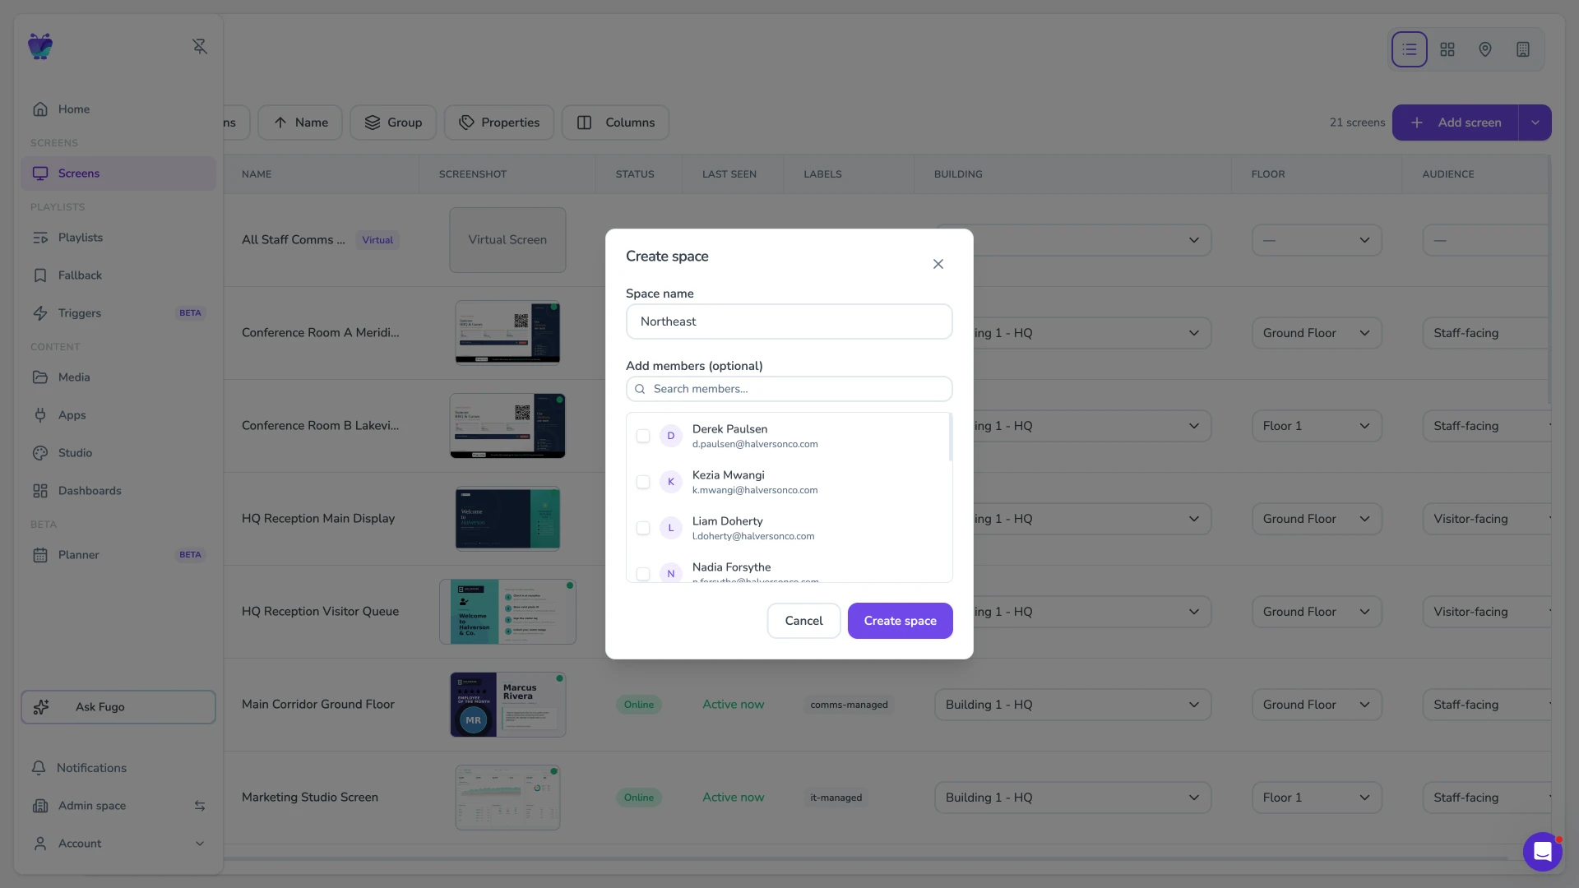The height and width of the screenshot is (888, 1579).
Task: Click the Studio palette icon
Action: click(40, 453)
